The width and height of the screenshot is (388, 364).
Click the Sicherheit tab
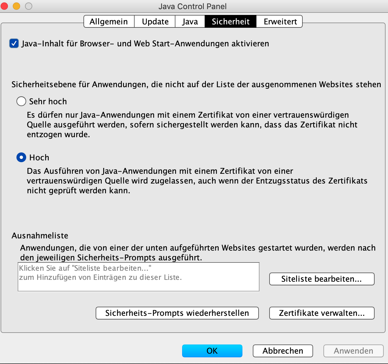point(231,22)
